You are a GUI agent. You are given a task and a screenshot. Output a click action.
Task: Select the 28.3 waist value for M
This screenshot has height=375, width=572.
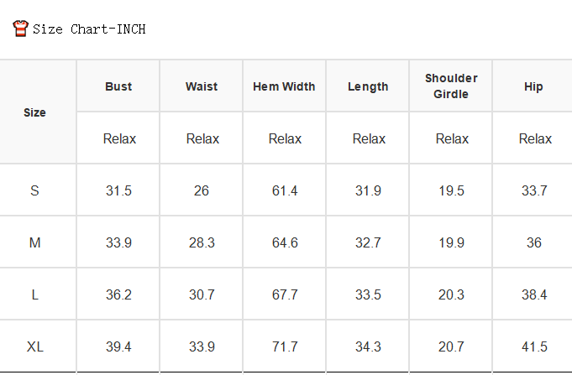(x=202, y=242)
